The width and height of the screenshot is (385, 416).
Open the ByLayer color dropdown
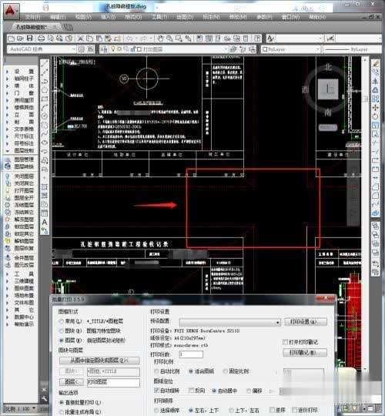coord(290,49)
